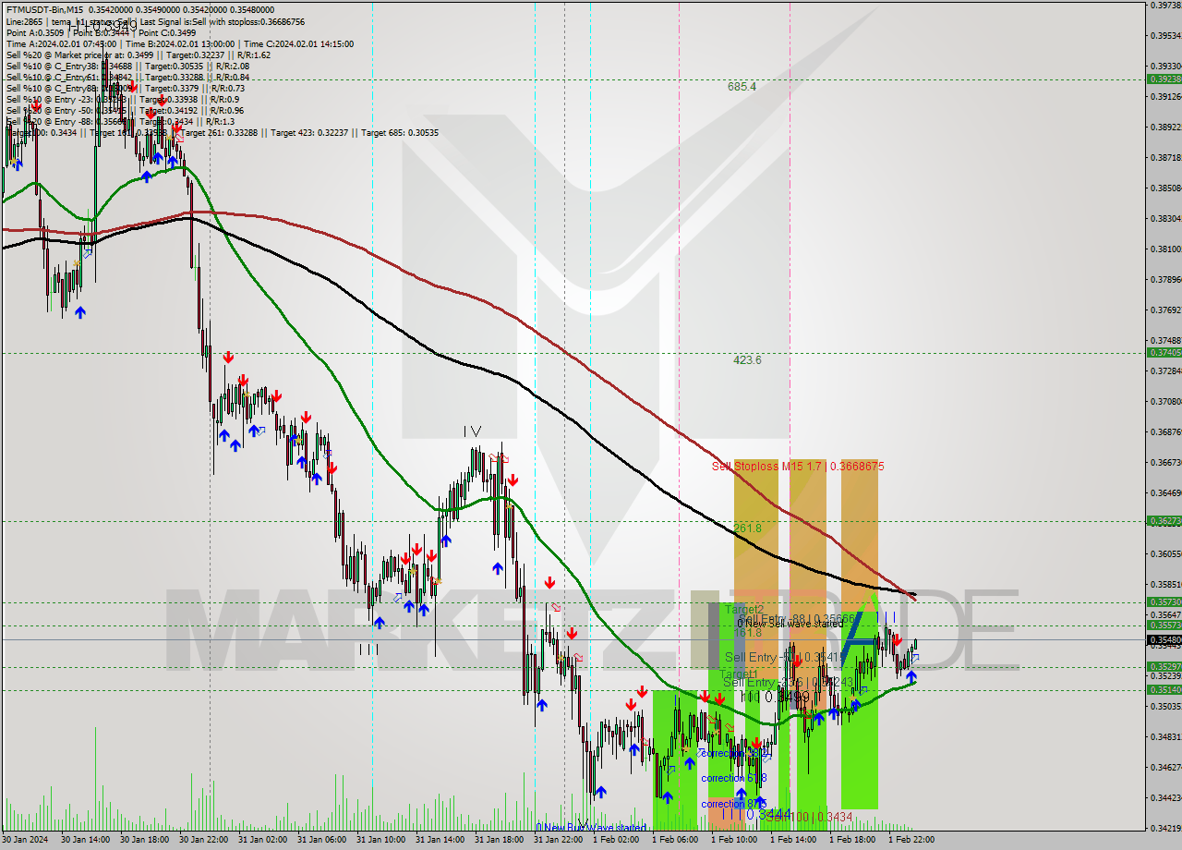Click the 'Sell Stoploss M15 1.7 | 0.3668675' label

coord(798,467)
